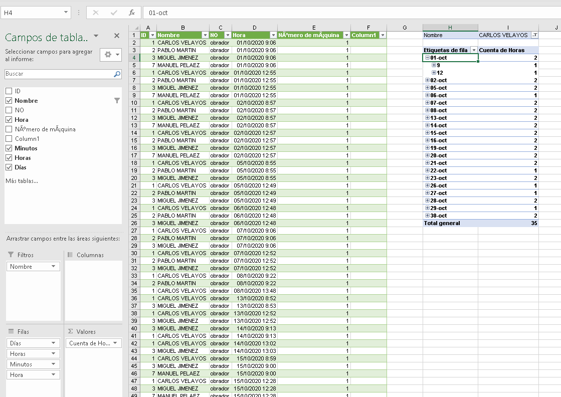Click the search magnifier icon in field search

click(117, 74)
